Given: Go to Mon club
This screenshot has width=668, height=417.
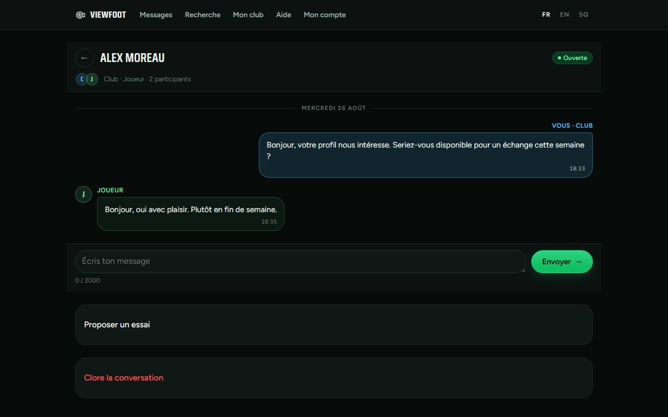Looking at the screenshot, I should [x=248, y=15].
